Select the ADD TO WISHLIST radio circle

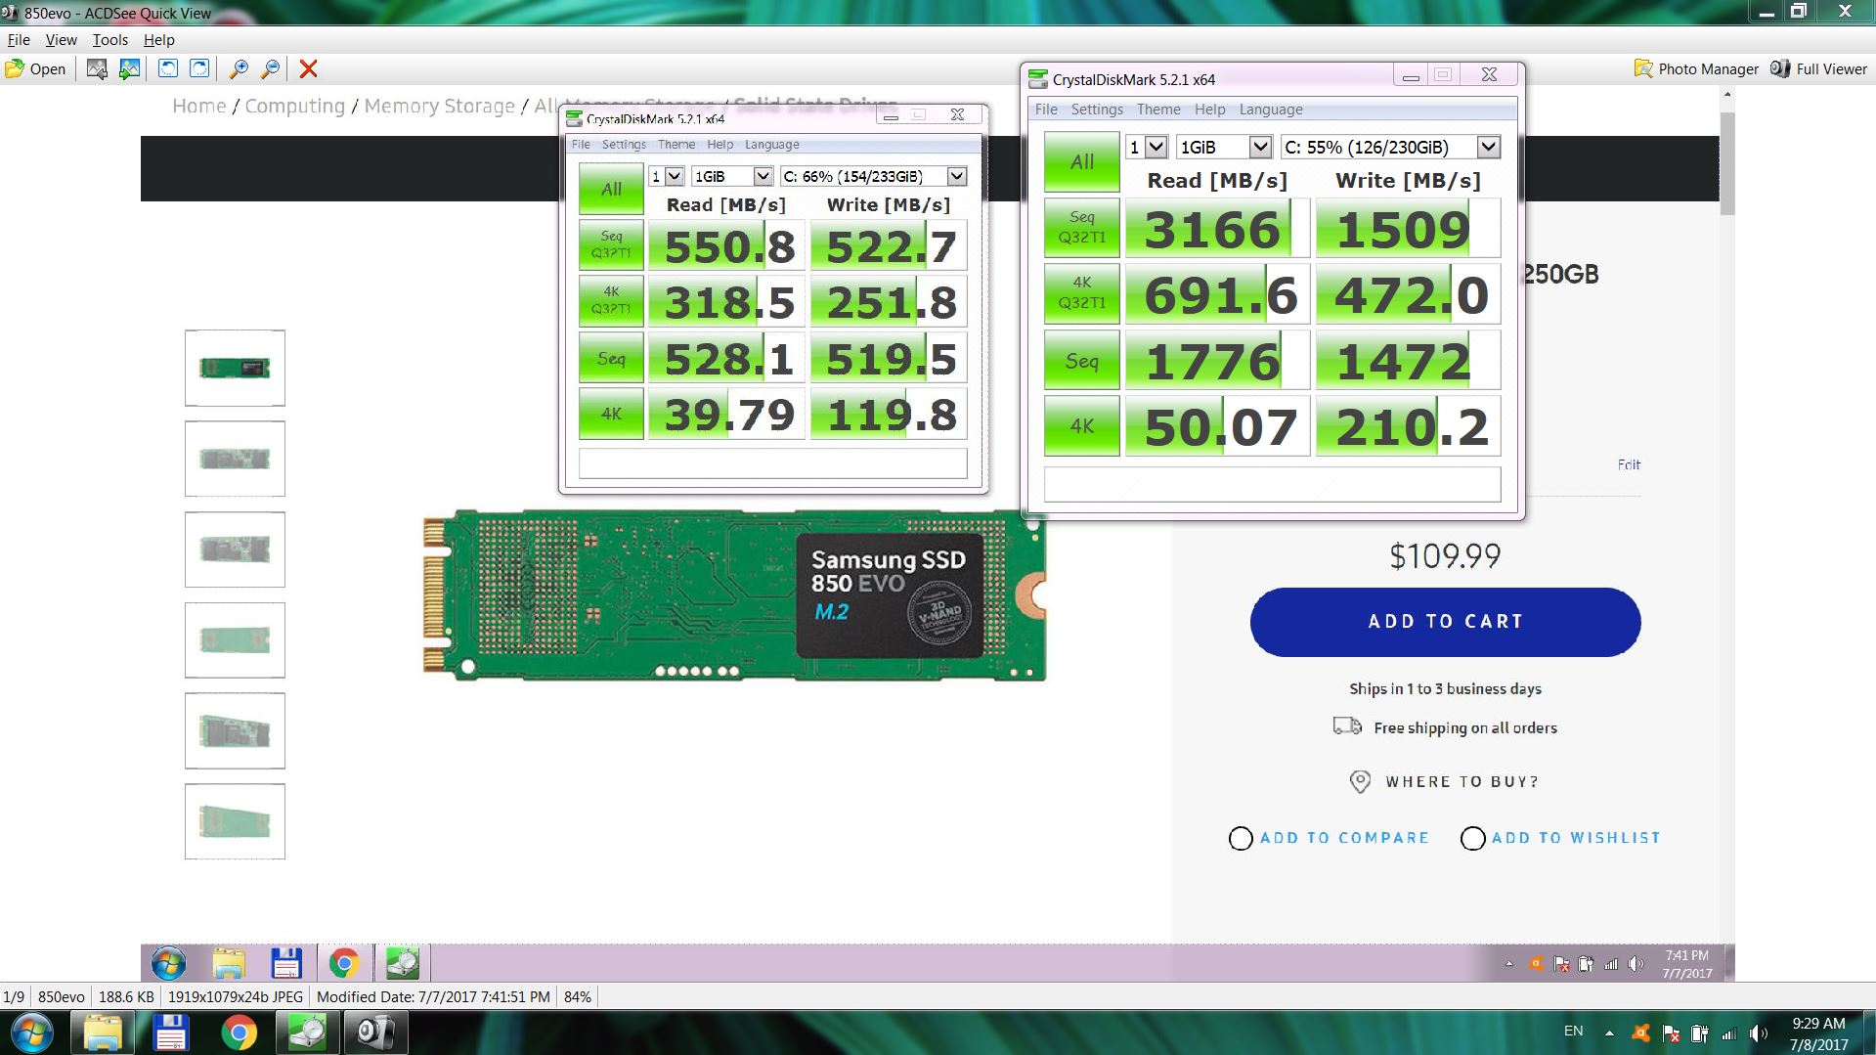click(x=1472, y=839)
